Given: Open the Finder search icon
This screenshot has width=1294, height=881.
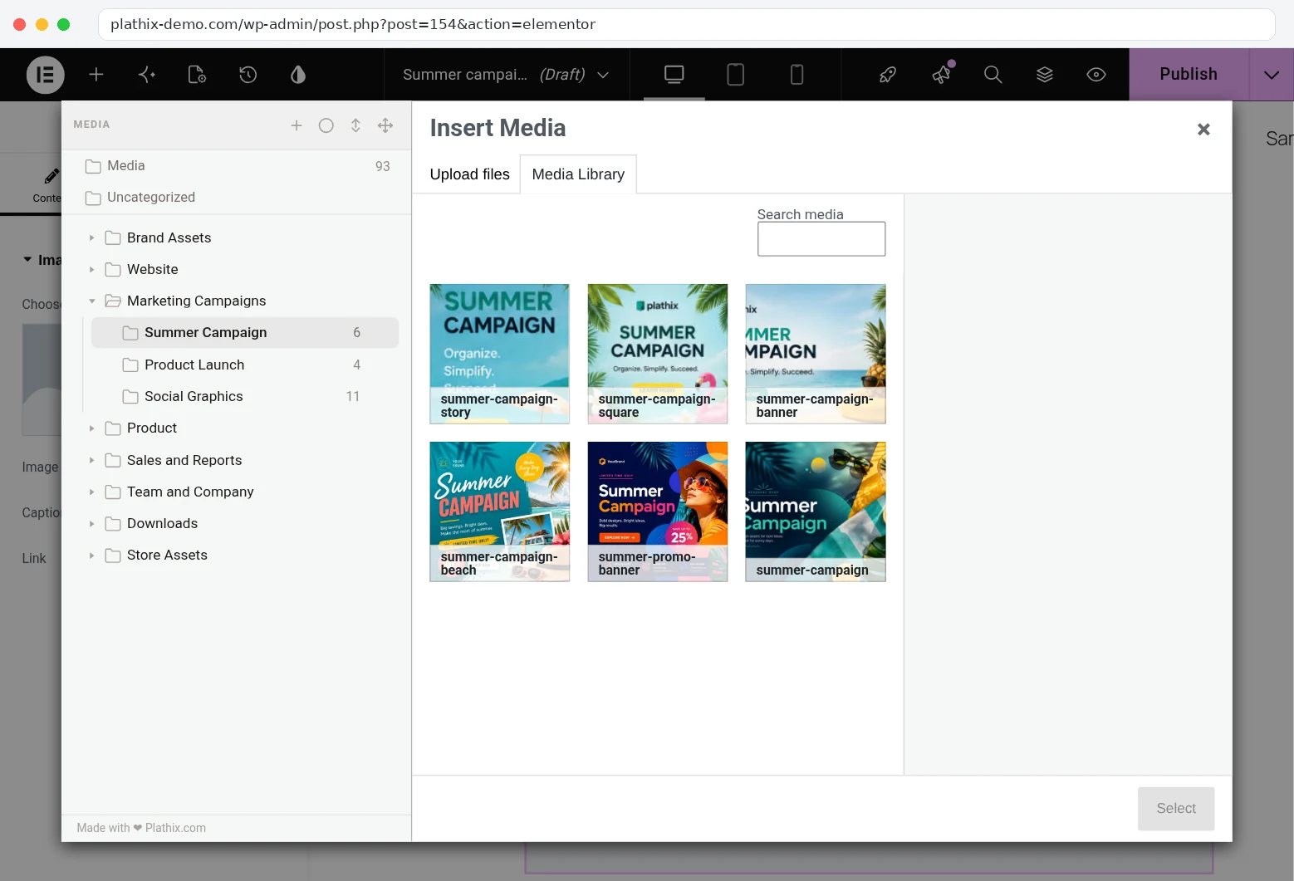Looking at the screenshot, I should click(993, 75).
